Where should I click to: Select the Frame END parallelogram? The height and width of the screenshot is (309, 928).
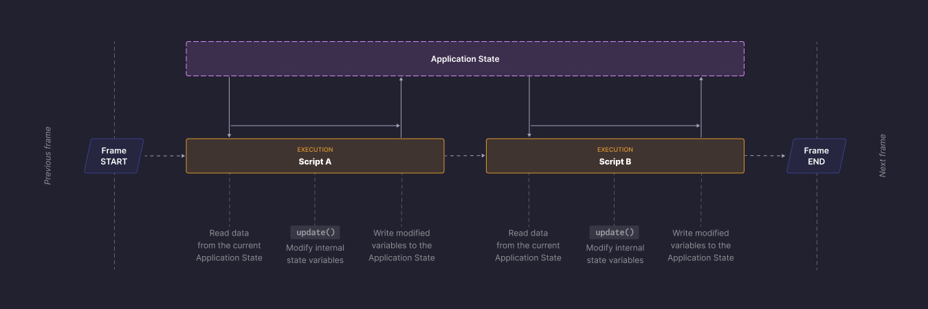pos(816,156)
